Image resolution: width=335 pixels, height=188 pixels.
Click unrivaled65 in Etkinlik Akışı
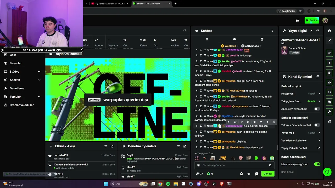[61, 155]
